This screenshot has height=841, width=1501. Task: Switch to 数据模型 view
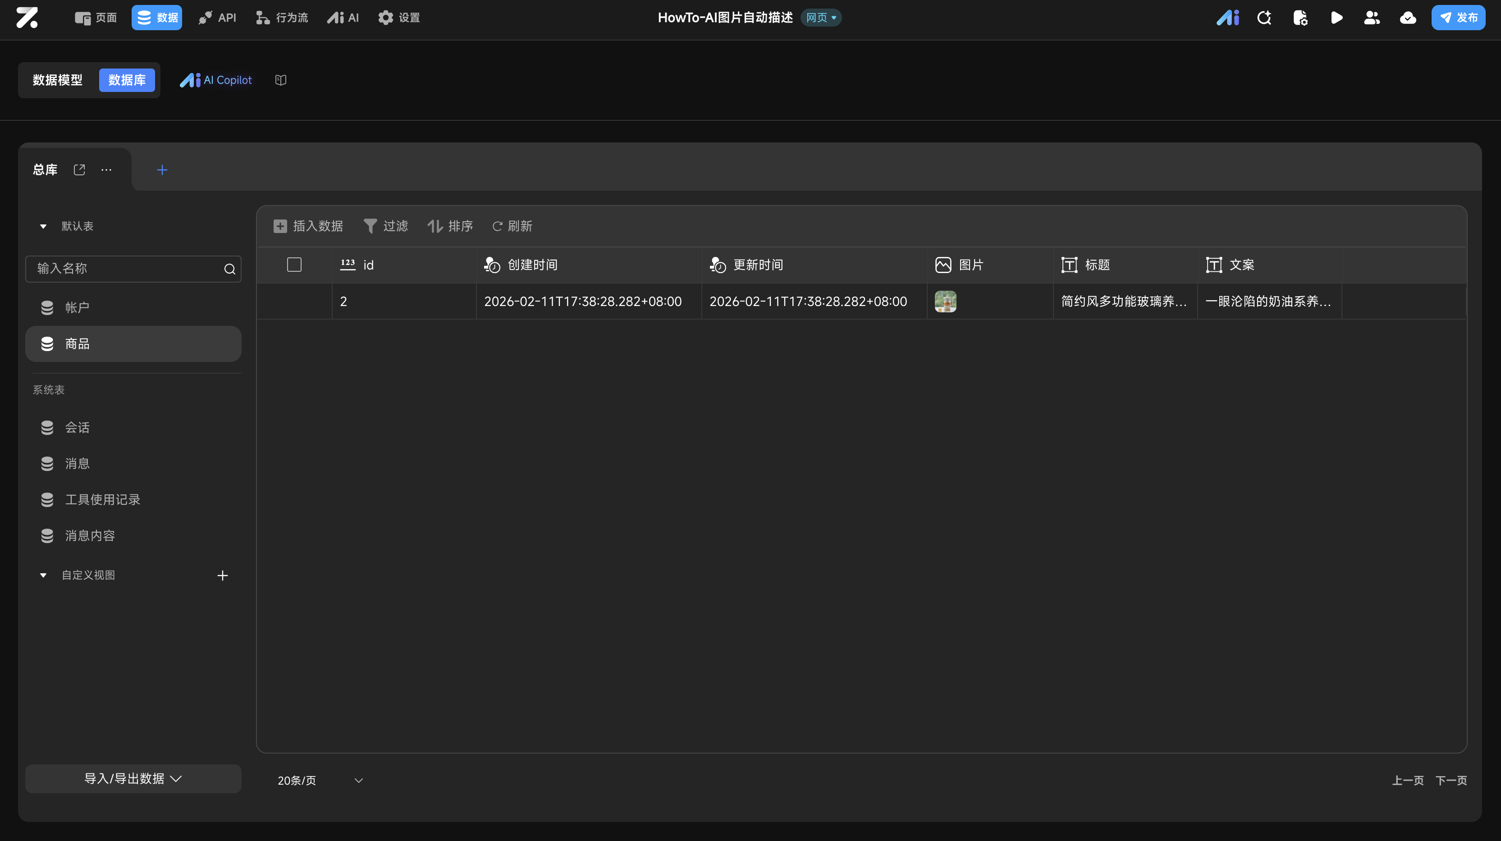[x=58, y=80]
